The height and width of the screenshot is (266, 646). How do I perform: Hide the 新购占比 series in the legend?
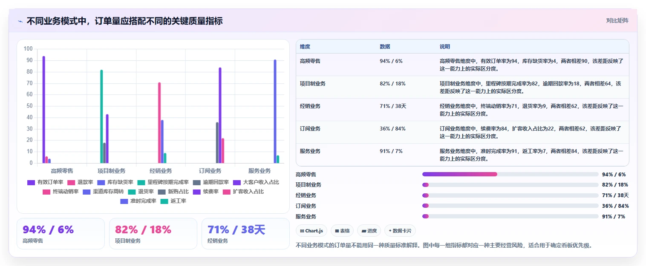click(x=173, y=192)
